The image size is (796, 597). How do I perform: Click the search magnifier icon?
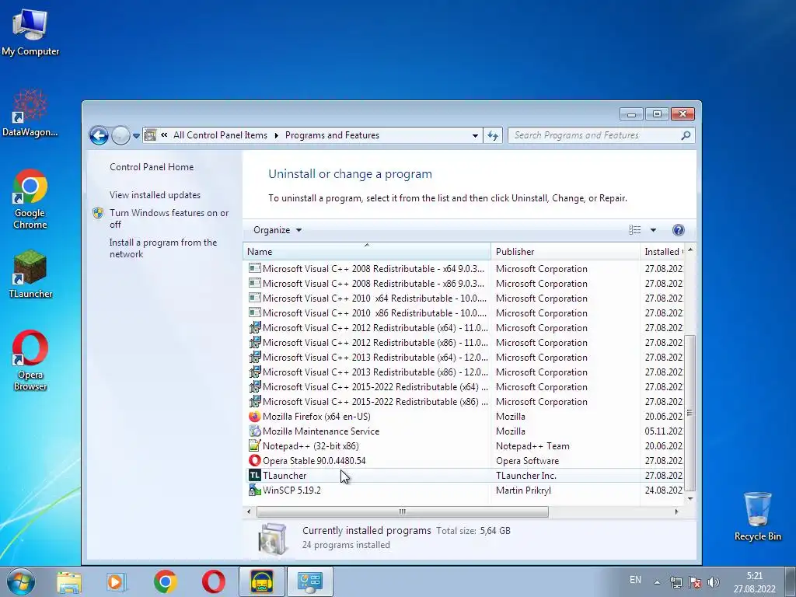686,135
